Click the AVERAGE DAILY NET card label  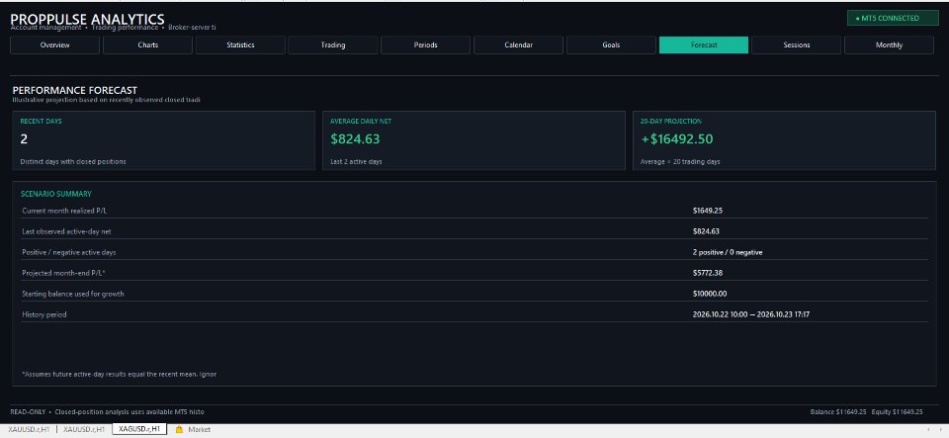coord(361,121)
